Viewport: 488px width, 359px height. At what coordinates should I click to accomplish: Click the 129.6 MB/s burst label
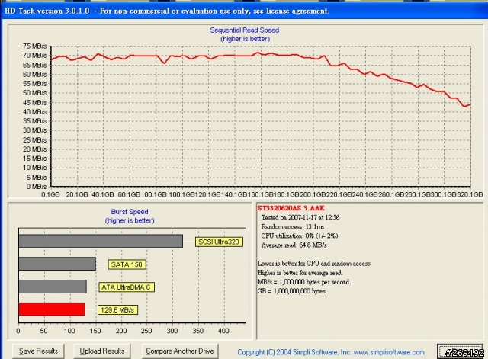(x=117, y=310)
